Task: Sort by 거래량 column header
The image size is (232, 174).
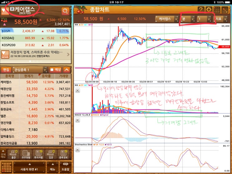Action: pos(63,76)
